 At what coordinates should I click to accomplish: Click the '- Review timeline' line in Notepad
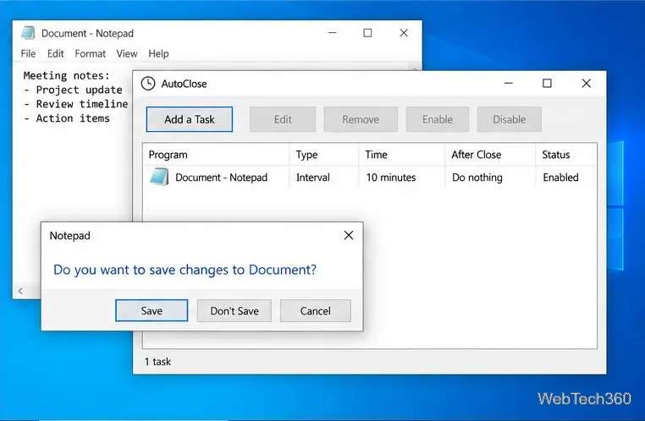[x=75, y=104]
